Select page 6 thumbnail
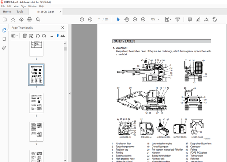227x162 pixels. [x=36, y=49]
